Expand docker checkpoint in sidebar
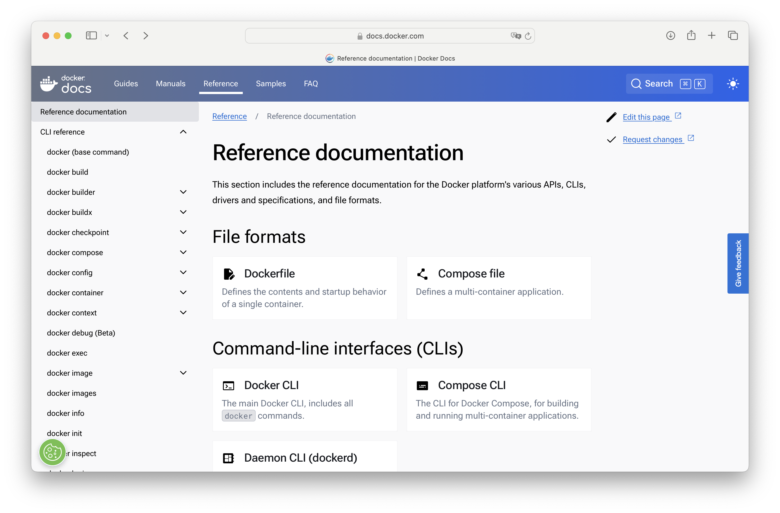This screenshot has width=780, height=513. pyautogui.click(x=183, y=232)
